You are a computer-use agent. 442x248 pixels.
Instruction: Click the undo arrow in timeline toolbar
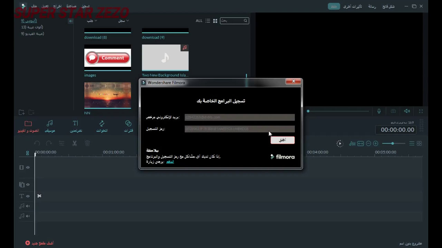point(37,143)
